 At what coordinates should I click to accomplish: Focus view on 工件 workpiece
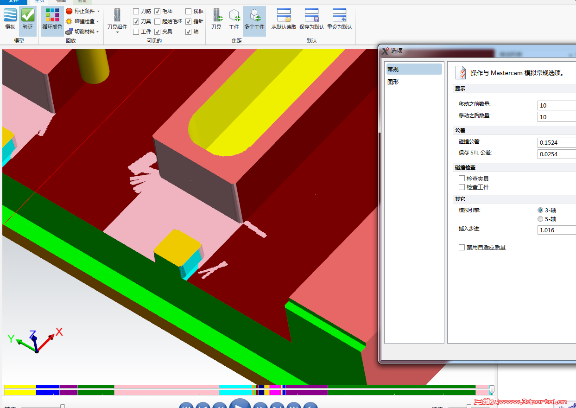234,19
